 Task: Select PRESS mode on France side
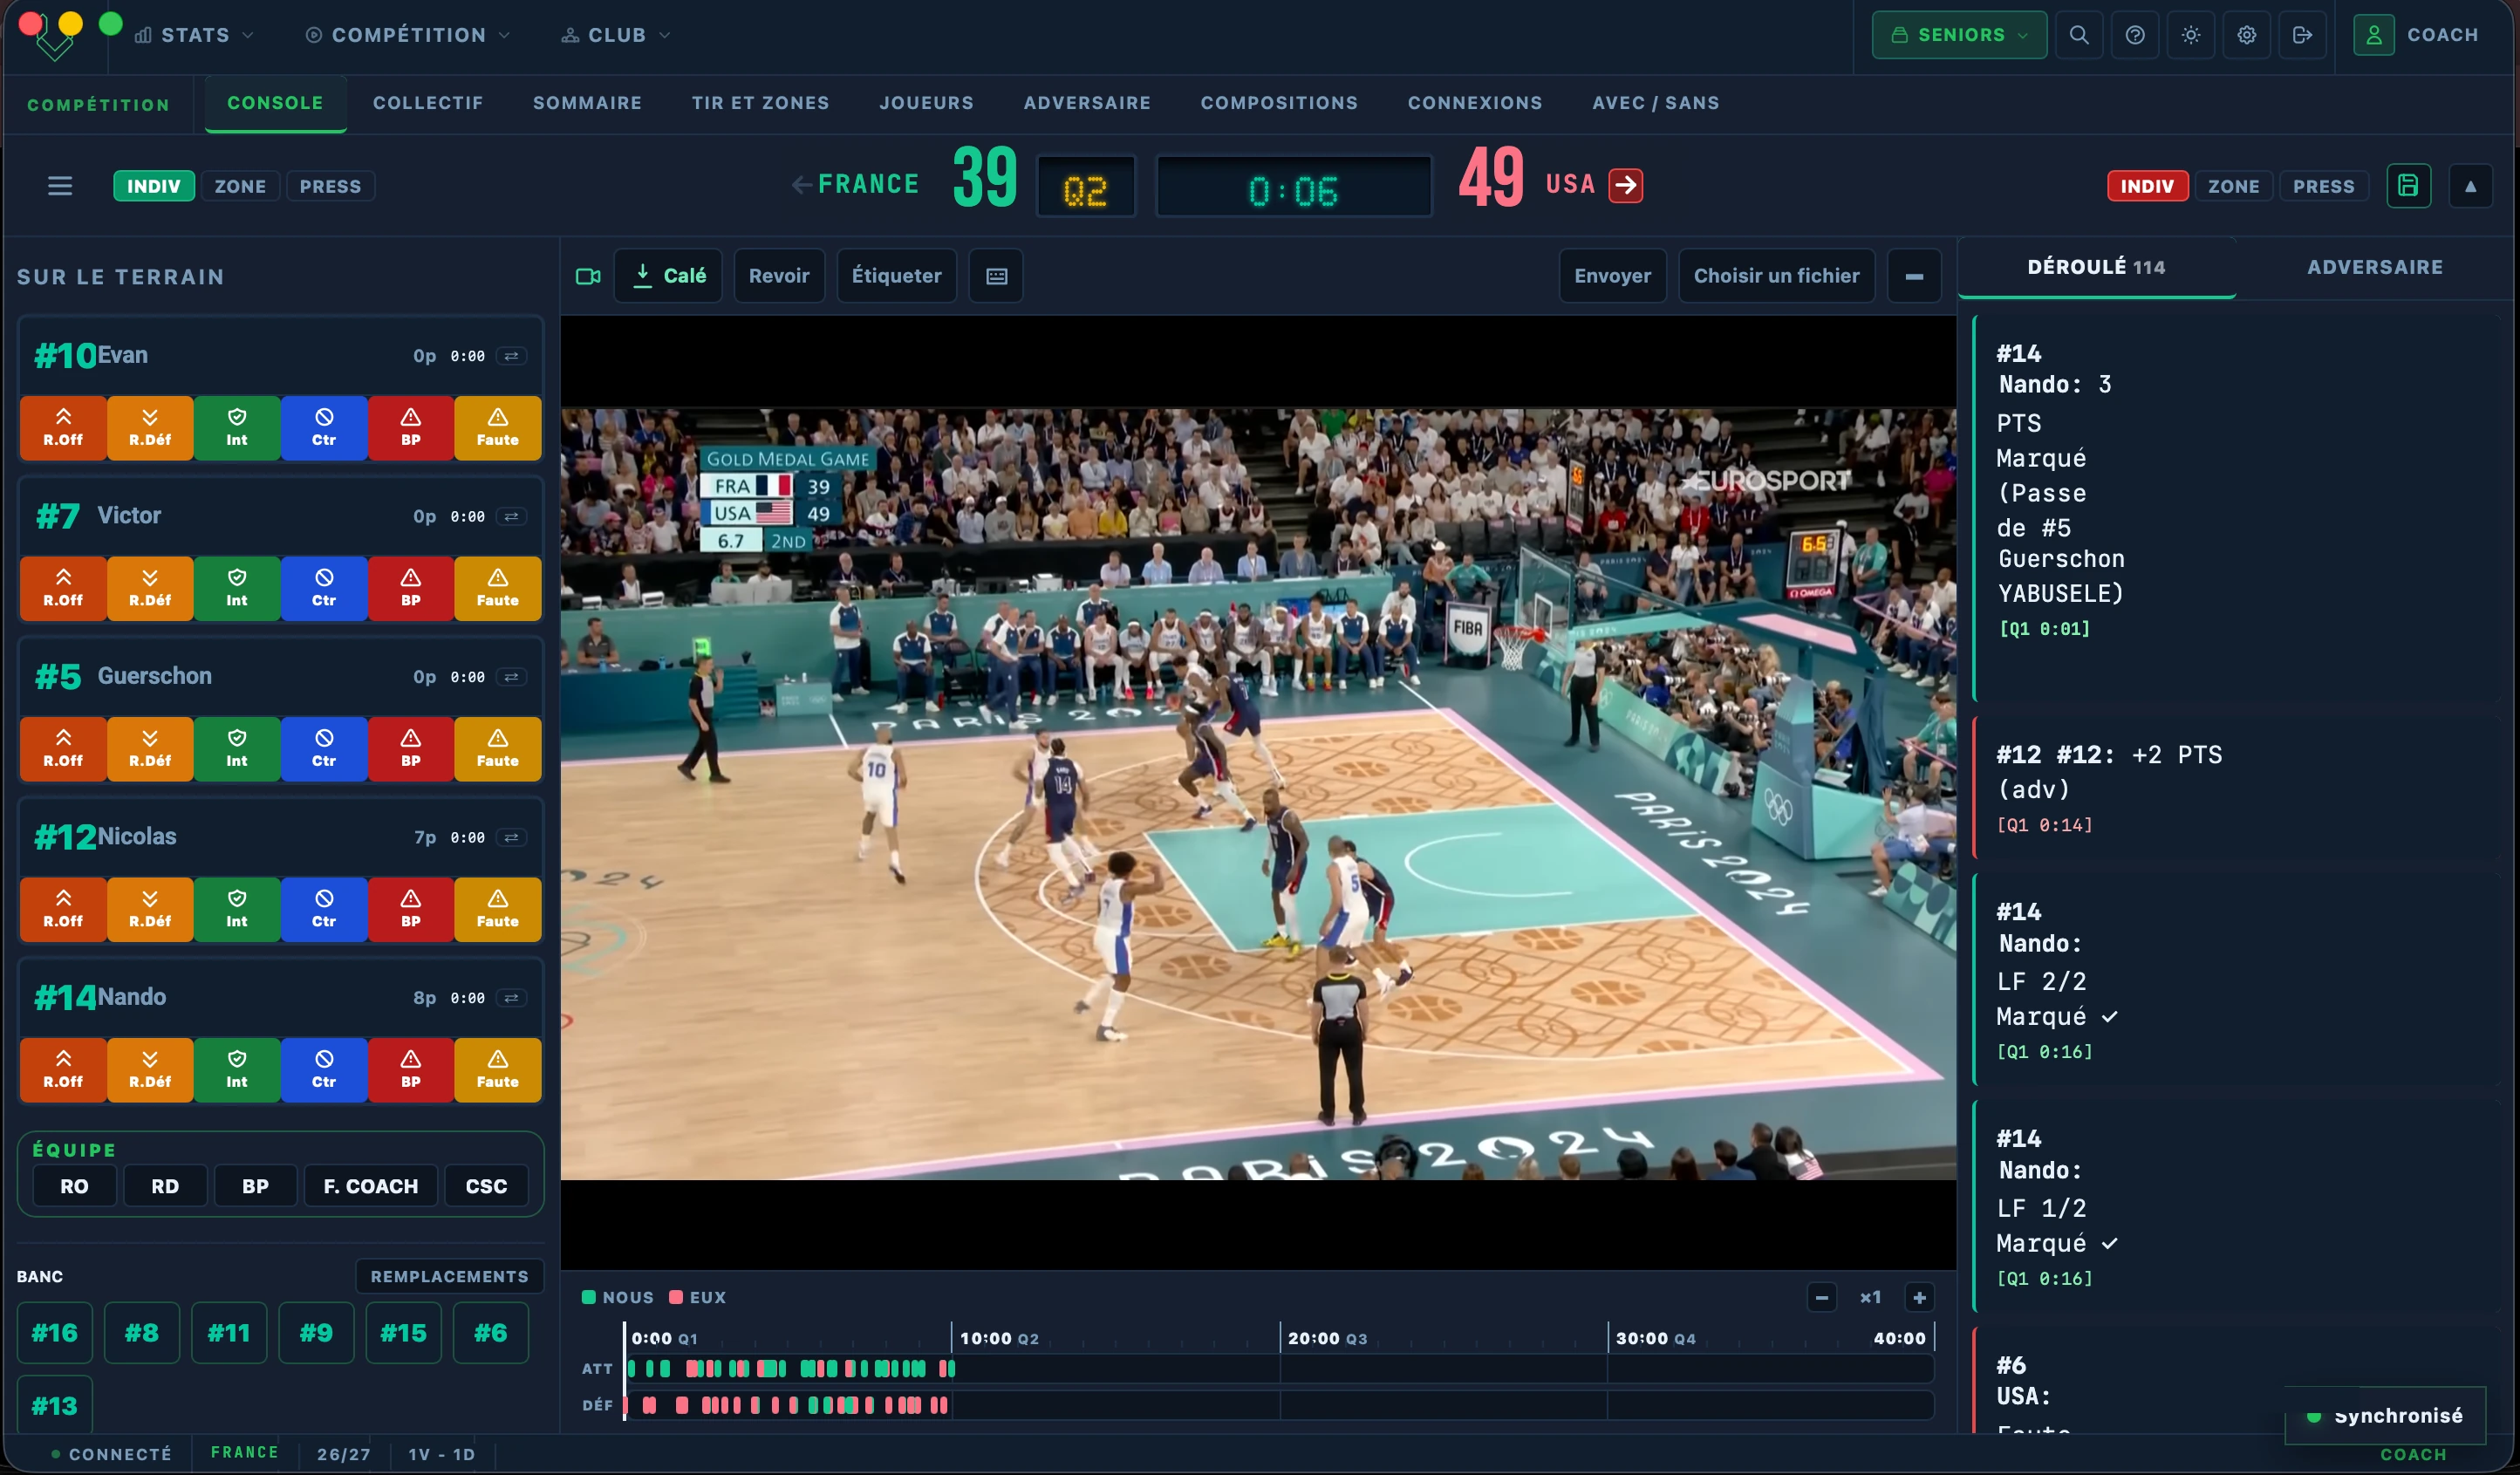(x=330, y=186)
